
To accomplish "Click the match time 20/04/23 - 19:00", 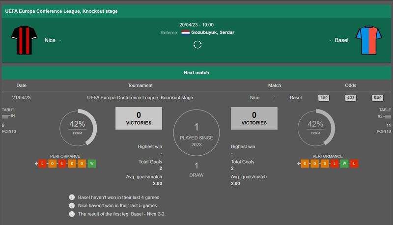I will (x=196, y=25).
